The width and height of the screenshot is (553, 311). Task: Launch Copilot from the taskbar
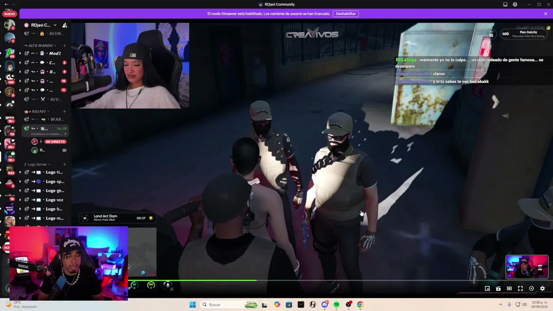click(x=277, y=305)
